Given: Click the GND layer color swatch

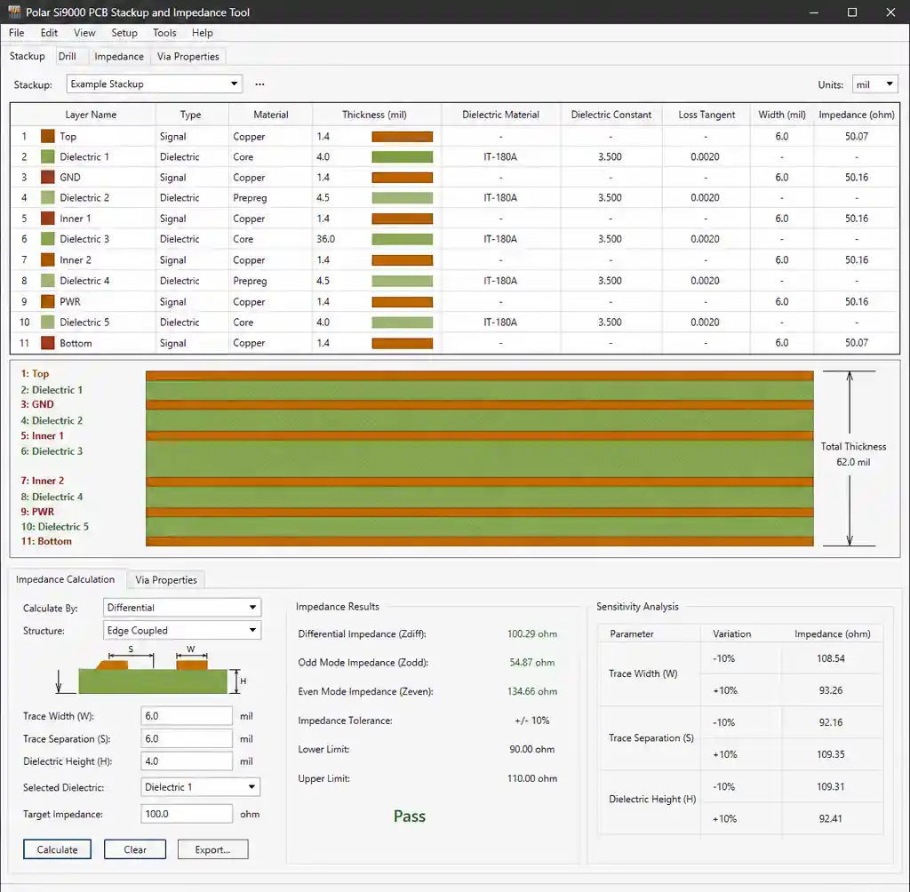Looking at the screenshot, I should 48,177.
